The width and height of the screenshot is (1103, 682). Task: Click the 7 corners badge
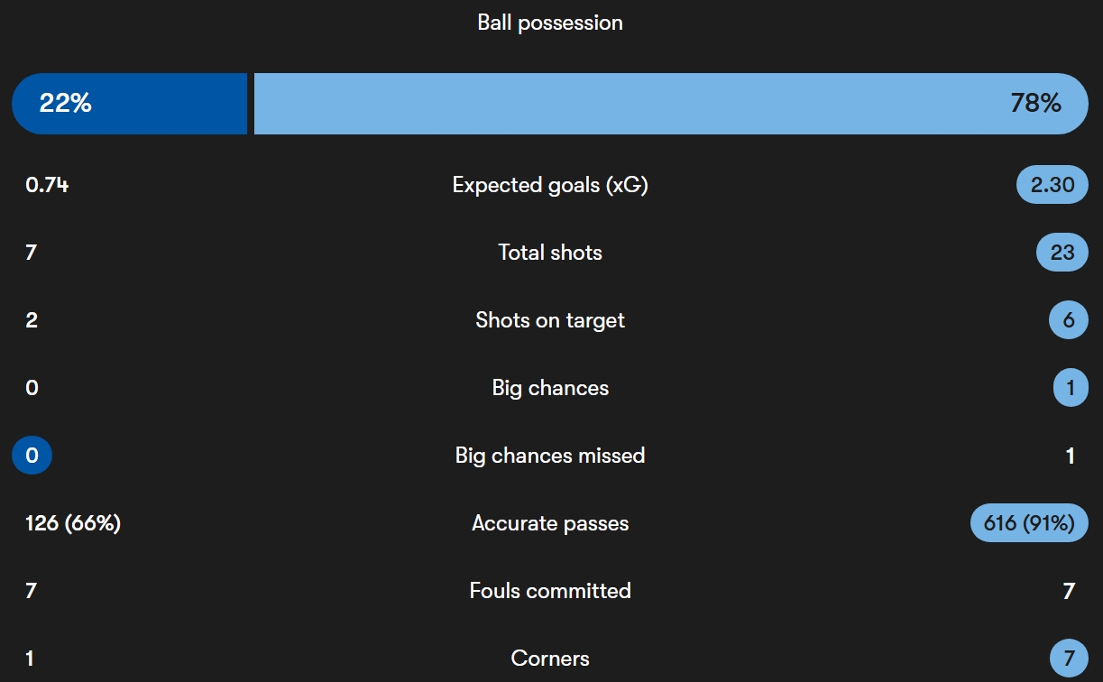(x=1069, y=659)
